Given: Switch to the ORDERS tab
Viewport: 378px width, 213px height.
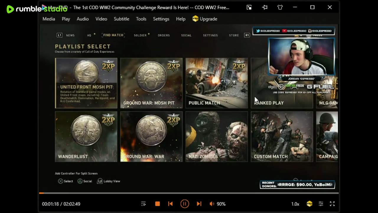Looking at the screenshot, I should [x=164, y=35].
